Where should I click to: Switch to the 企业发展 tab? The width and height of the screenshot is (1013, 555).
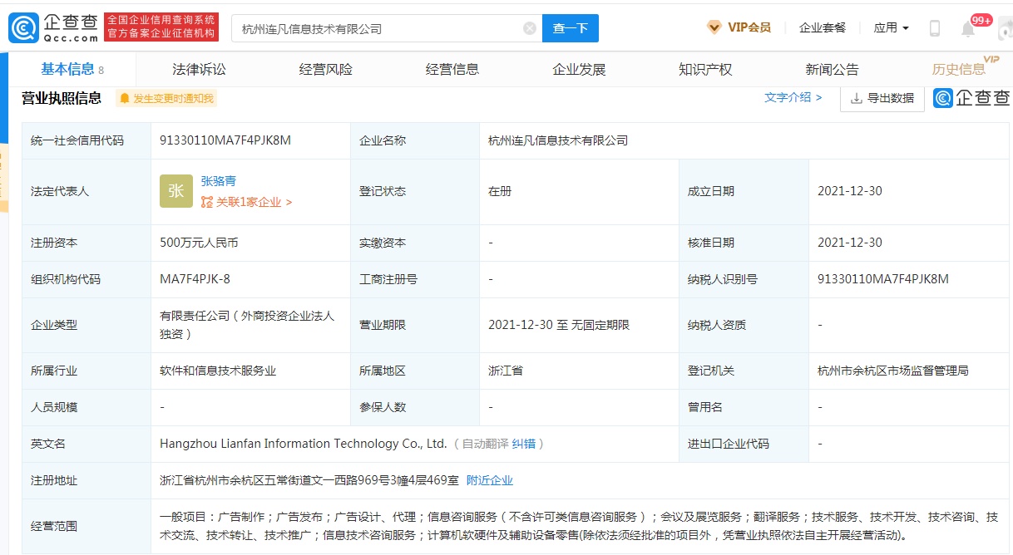pyautogui.click(x=579, y=70)
